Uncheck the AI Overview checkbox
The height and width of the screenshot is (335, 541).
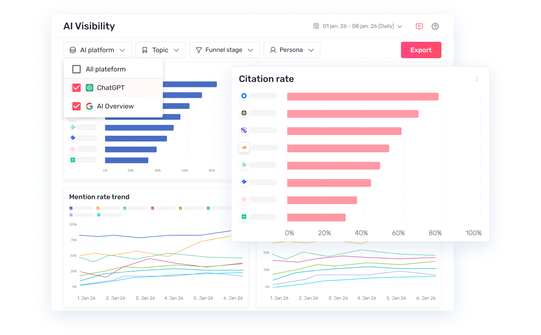[x=76, y=106]
